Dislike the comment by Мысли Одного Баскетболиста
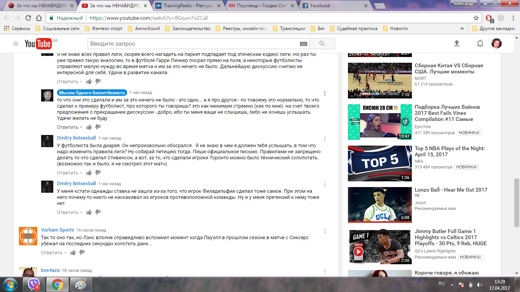Viewport: 520px width, 292px height. point(98,127)
